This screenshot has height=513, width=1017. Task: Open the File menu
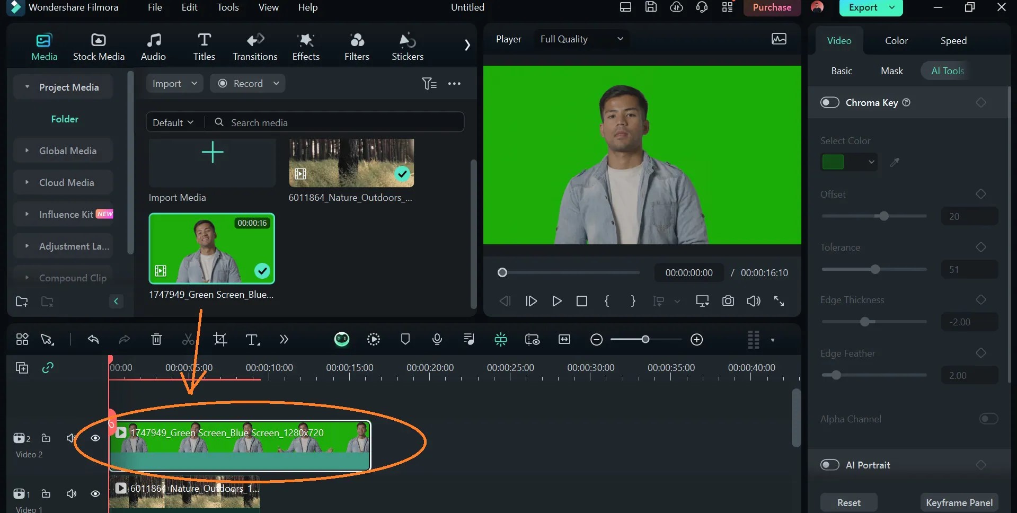coord(155,7)
